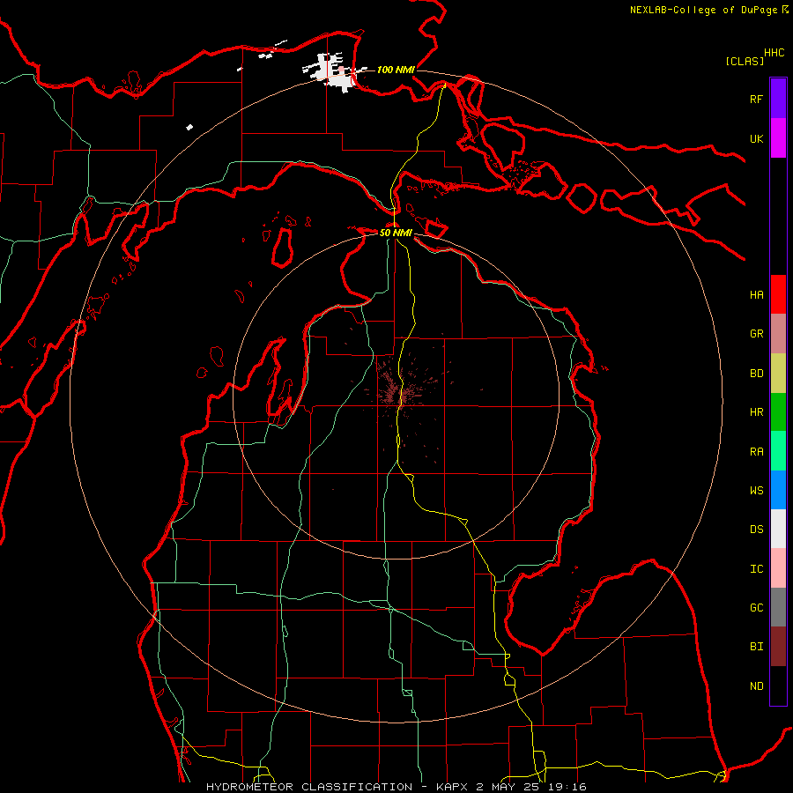The image size is (793, 793).
Task: Select the DS white legend swatch
Action: 778,529
